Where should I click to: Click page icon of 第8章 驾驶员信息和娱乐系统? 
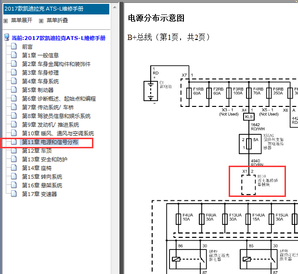13,116
